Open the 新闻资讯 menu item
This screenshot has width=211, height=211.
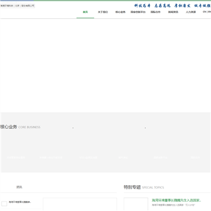[173, 12]
